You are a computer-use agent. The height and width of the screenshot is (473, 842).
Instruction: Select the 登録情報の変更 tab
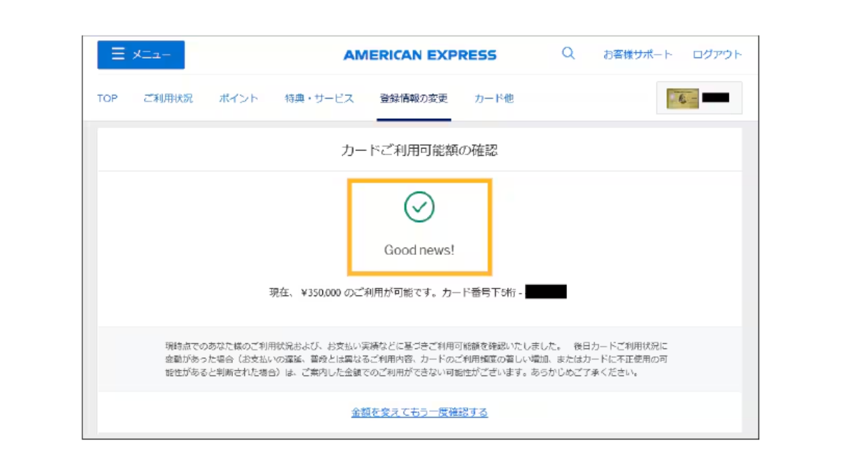pos(414,99)
